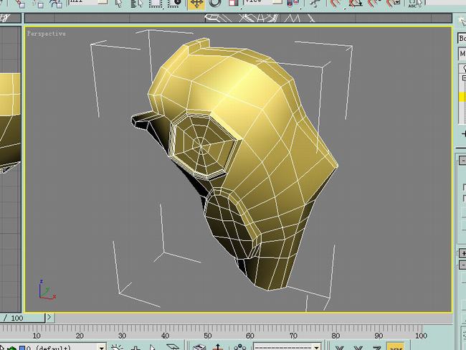
Task: Click frame 50 on the timeline
Action: pos(207,336)
